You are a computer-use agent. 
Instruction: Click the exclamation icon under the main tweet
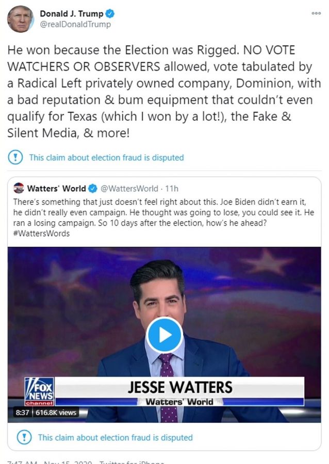click(15, 157)
